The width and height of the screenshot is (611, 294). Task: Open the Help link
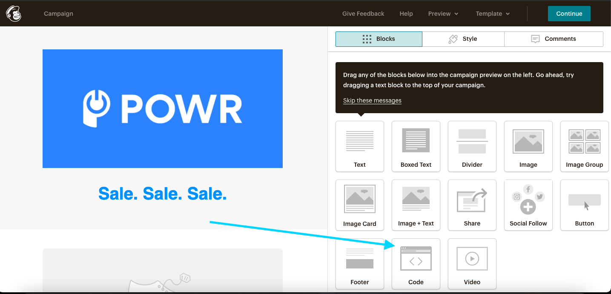coord(406,14)
